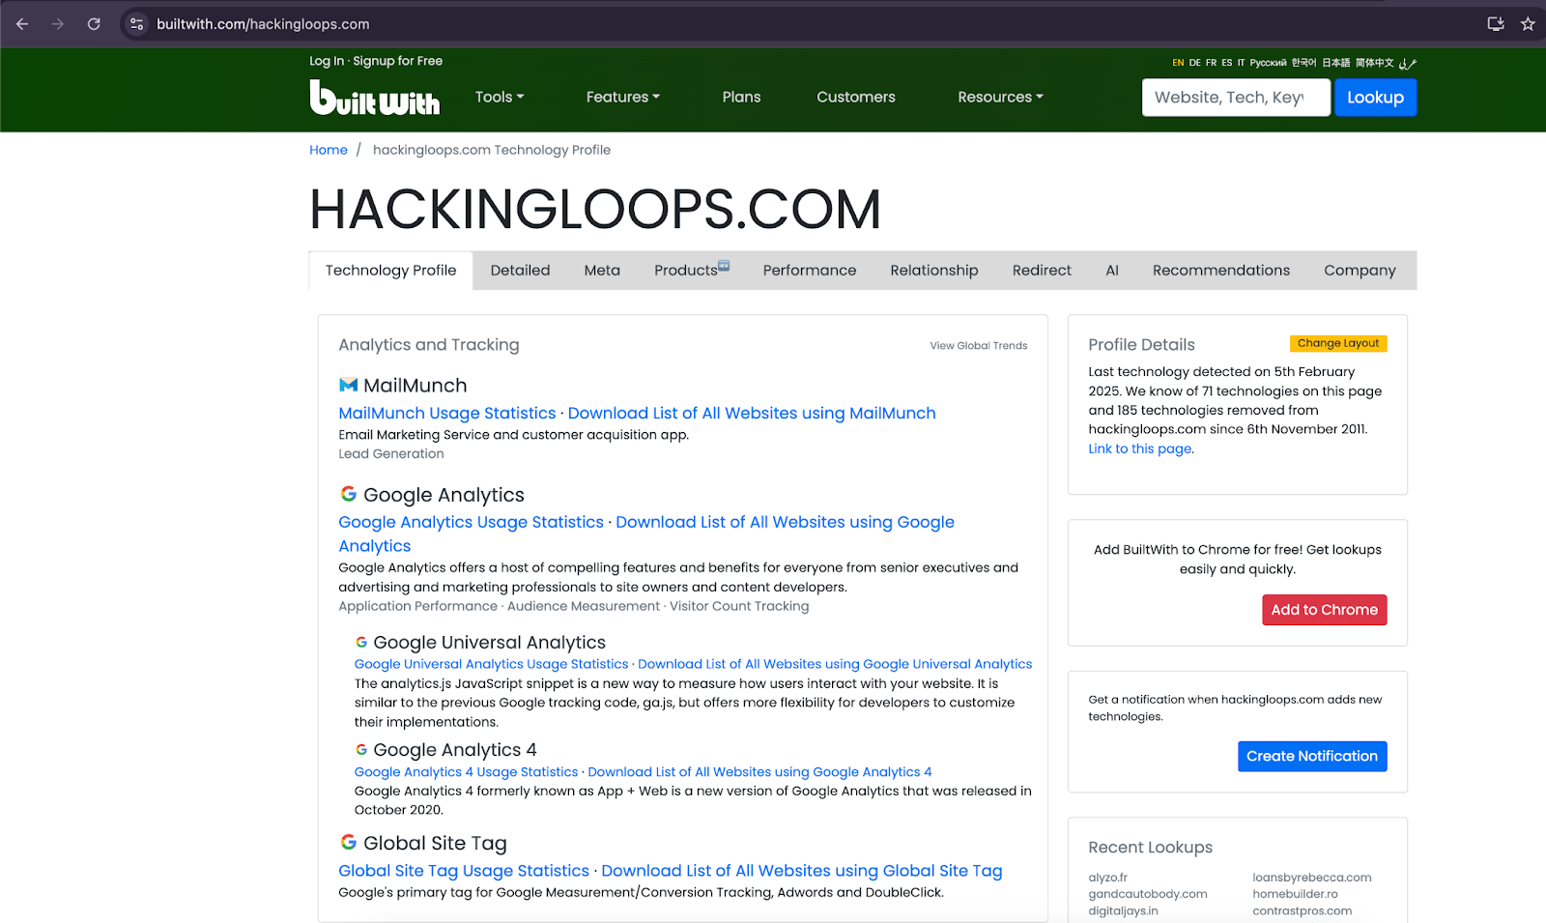Open View Global Trends link
1546x923 pixels.
click(979, 345)
